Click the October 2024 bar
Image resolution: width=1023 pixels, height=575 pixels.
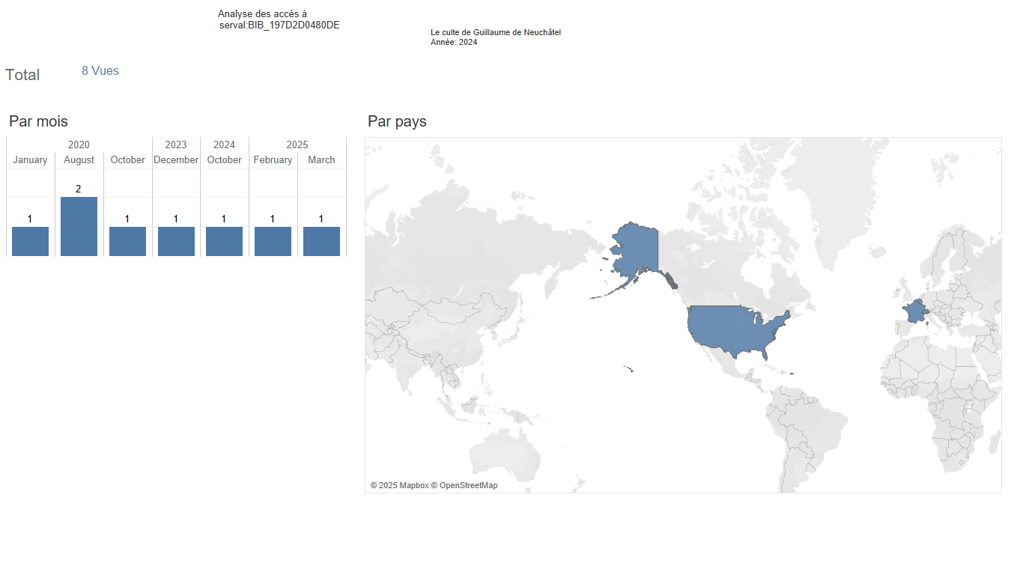pos(224,241)
